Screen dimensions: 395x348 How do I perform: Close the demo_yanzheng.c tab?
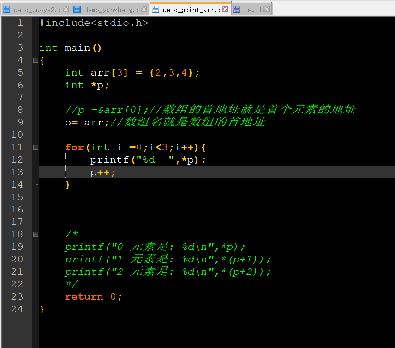point(144,9)
